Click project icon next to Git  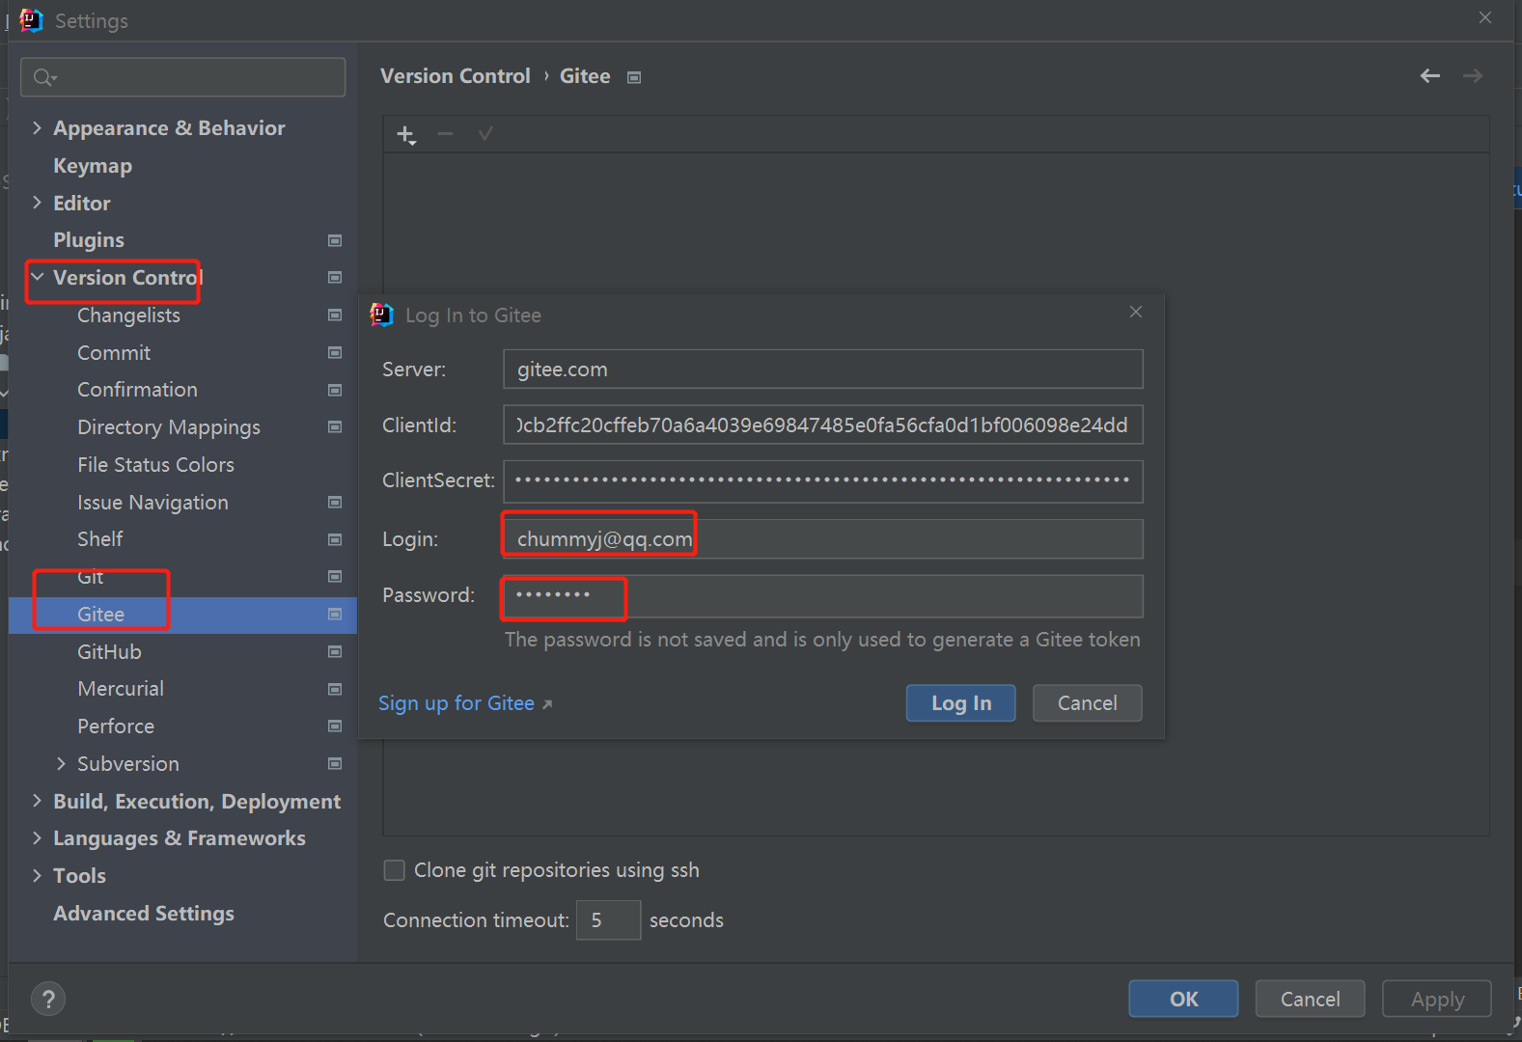coord(335,577)
